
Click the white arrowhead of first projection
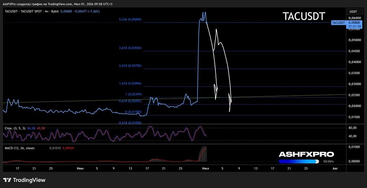click(216, 92)
